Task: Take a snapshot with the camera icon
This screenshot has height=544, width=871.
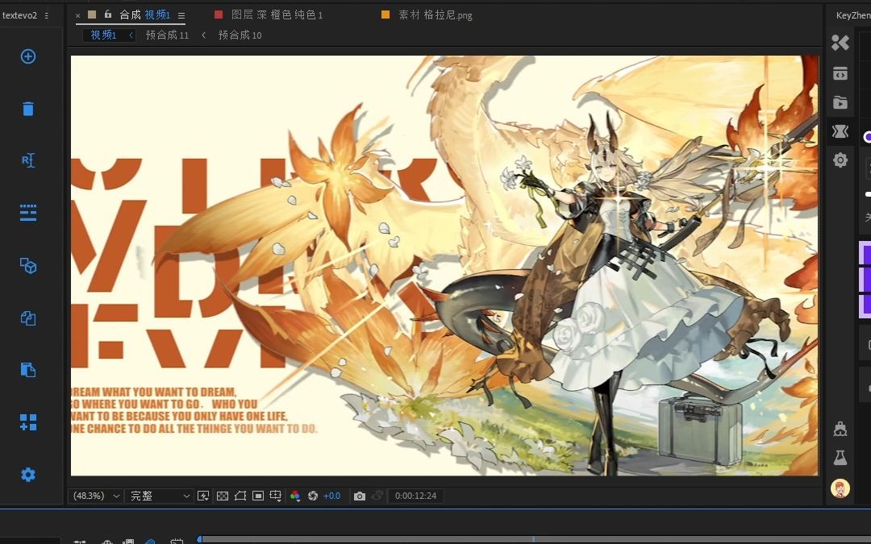Action: pos(359,496)
